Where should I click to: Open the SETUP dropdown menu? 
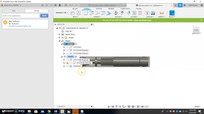pyautogui.click(x=76, y=17)
